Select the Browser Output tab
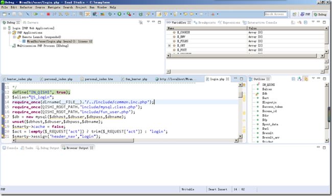 point(78,148)
